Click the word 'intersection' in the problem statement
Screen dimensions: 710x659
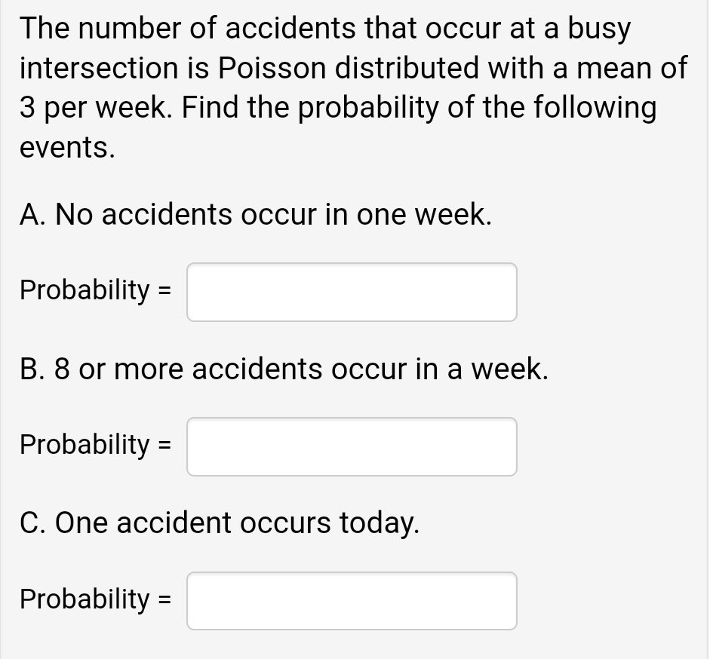tap(99, 68)
